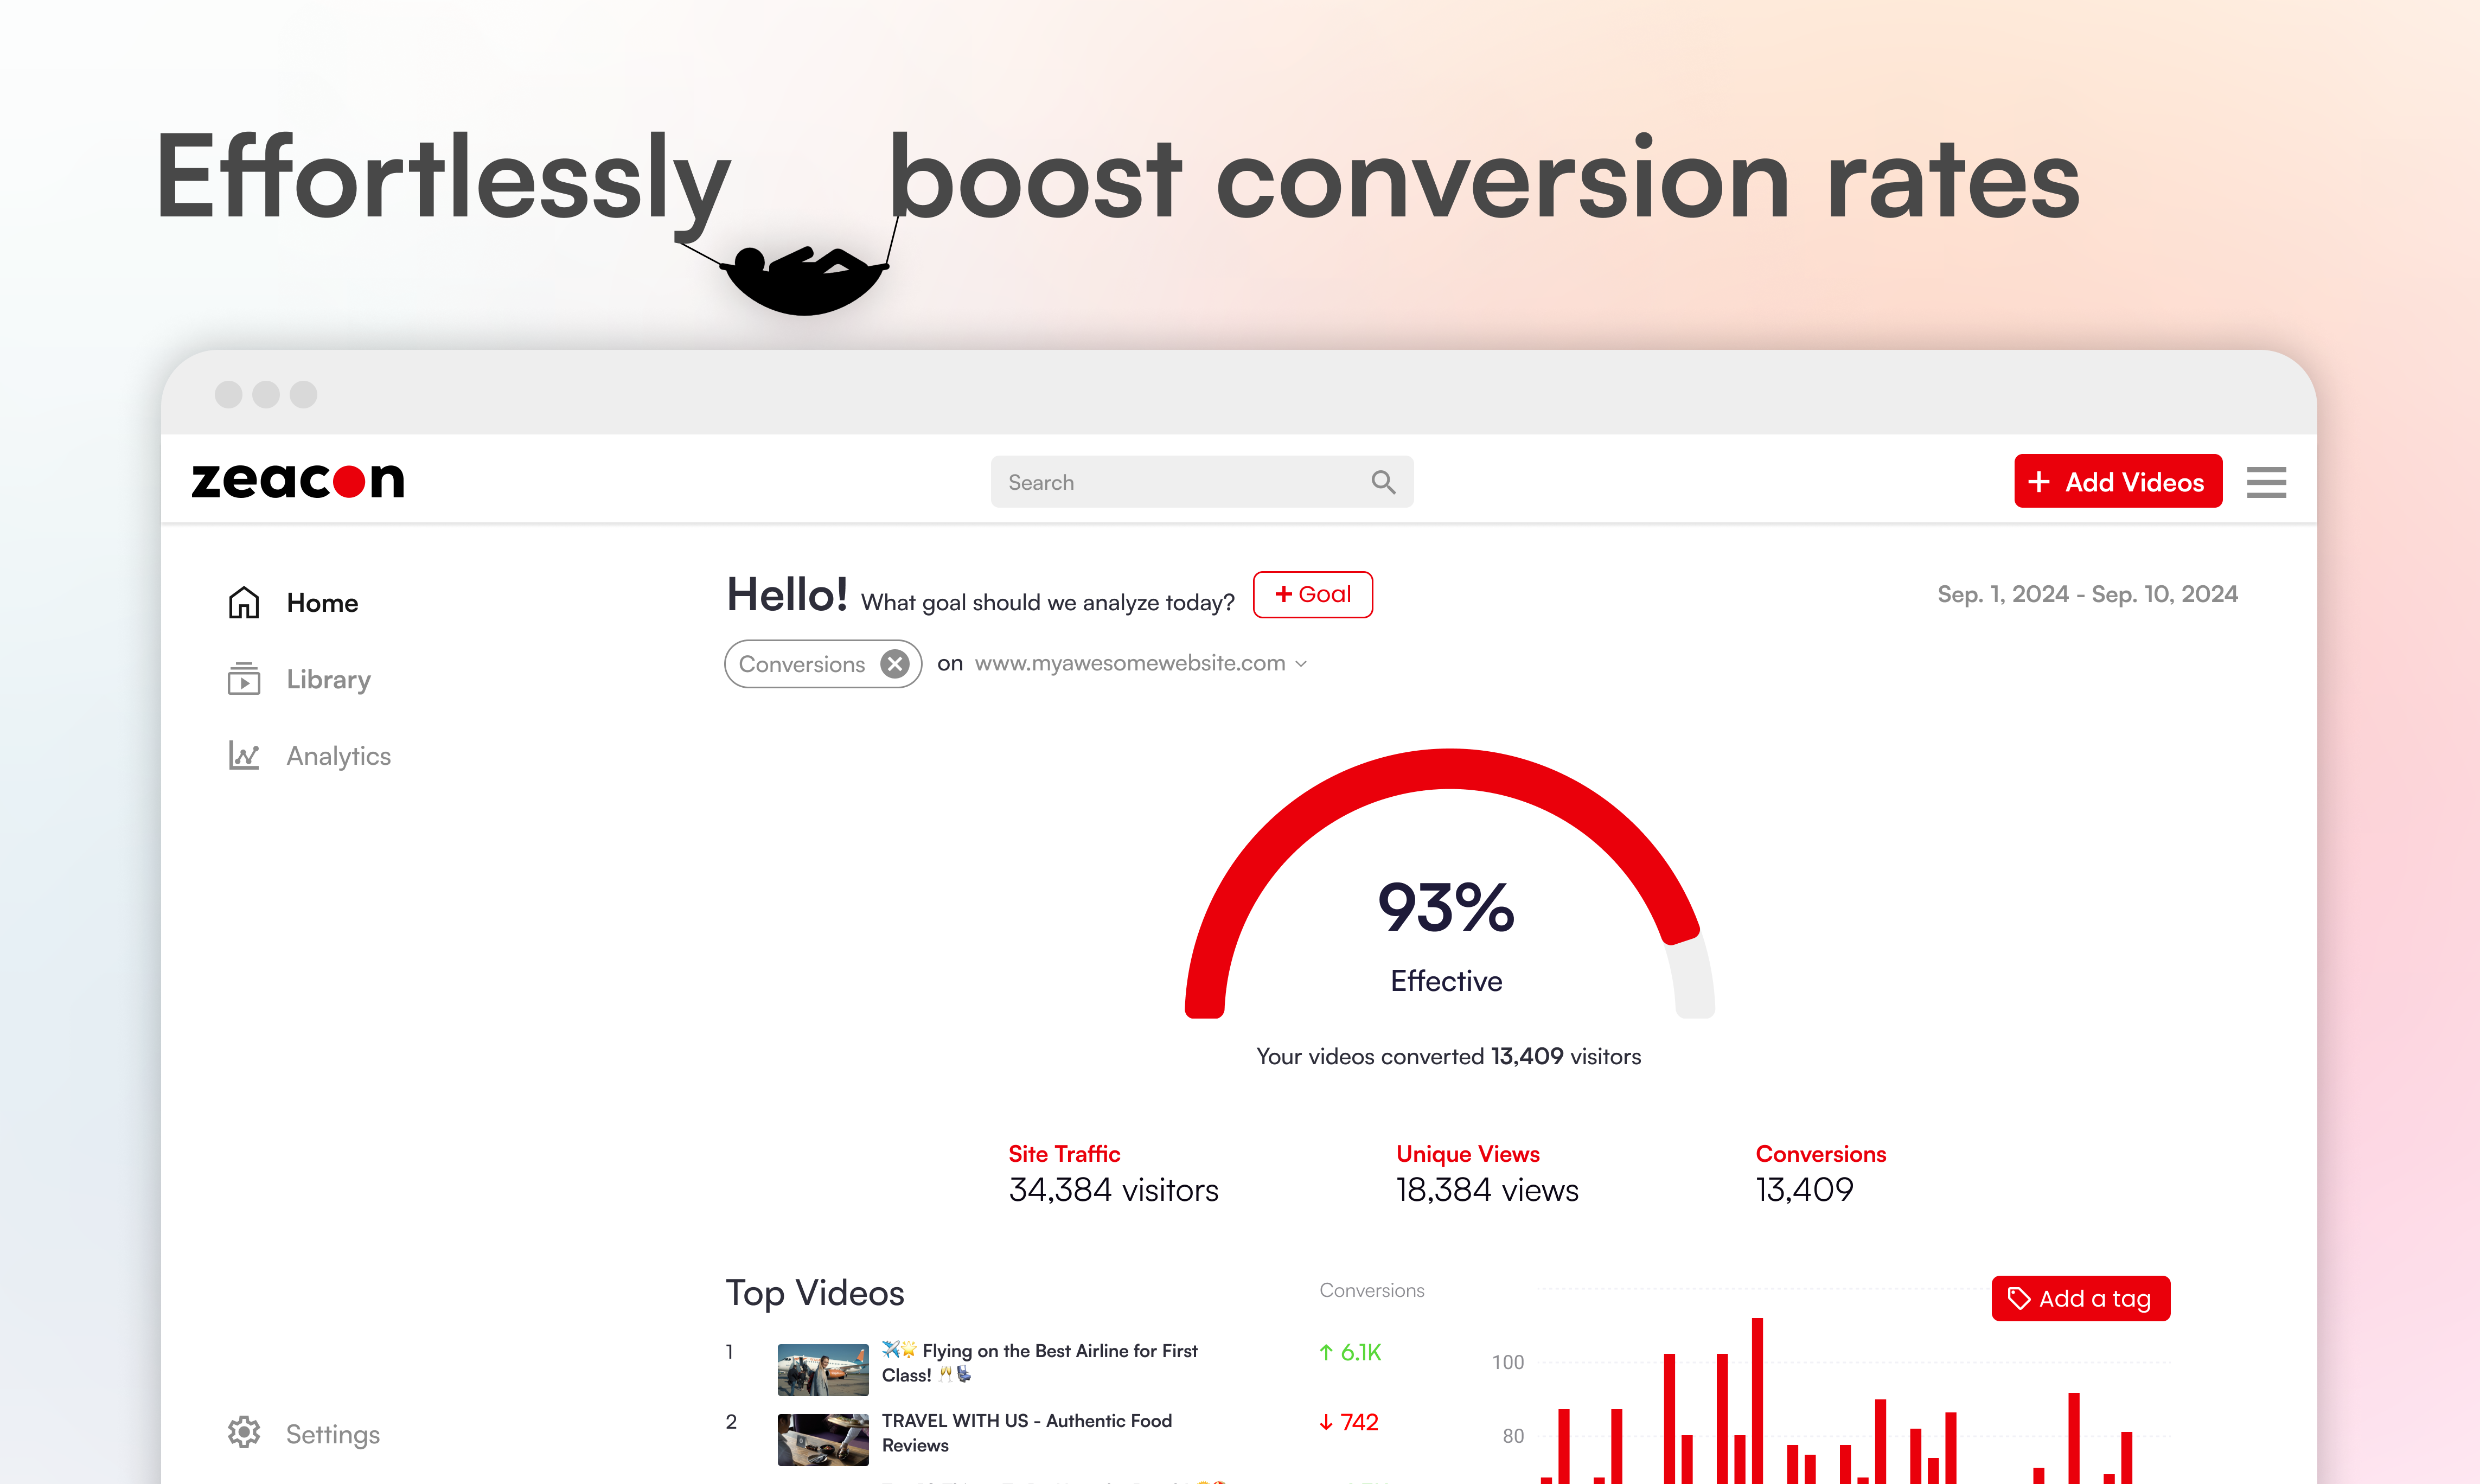The width and height of the screenshot is (2480, 1484).
Task: Click the Analytics chart icon
Action: 243,755
